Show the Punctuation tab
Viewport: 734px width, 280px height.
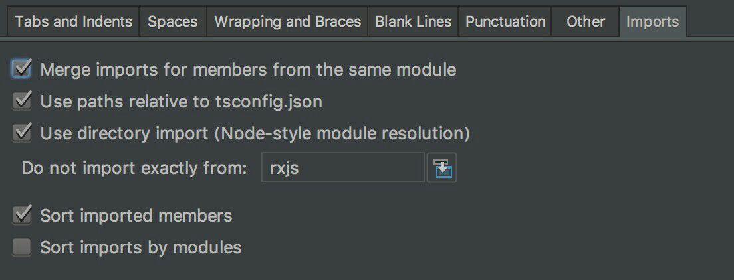click(505, 21)
